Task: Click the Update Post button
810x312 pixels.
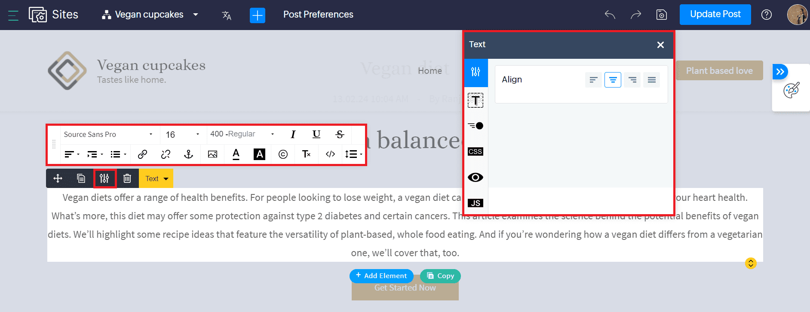Action: [x=715, y=15]
